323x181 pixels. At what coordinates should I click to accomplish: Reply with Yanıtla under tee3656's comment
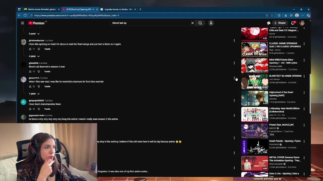[47, 71]
